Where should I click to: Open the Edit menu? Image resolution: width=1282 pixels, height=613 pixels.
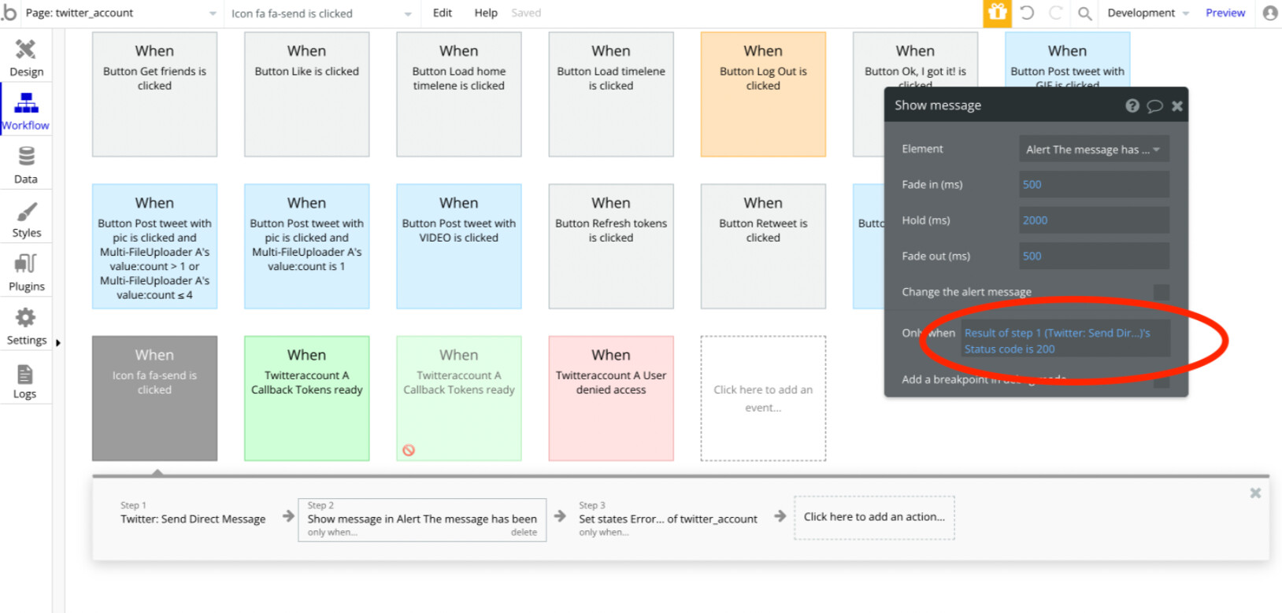pos(443,13)
